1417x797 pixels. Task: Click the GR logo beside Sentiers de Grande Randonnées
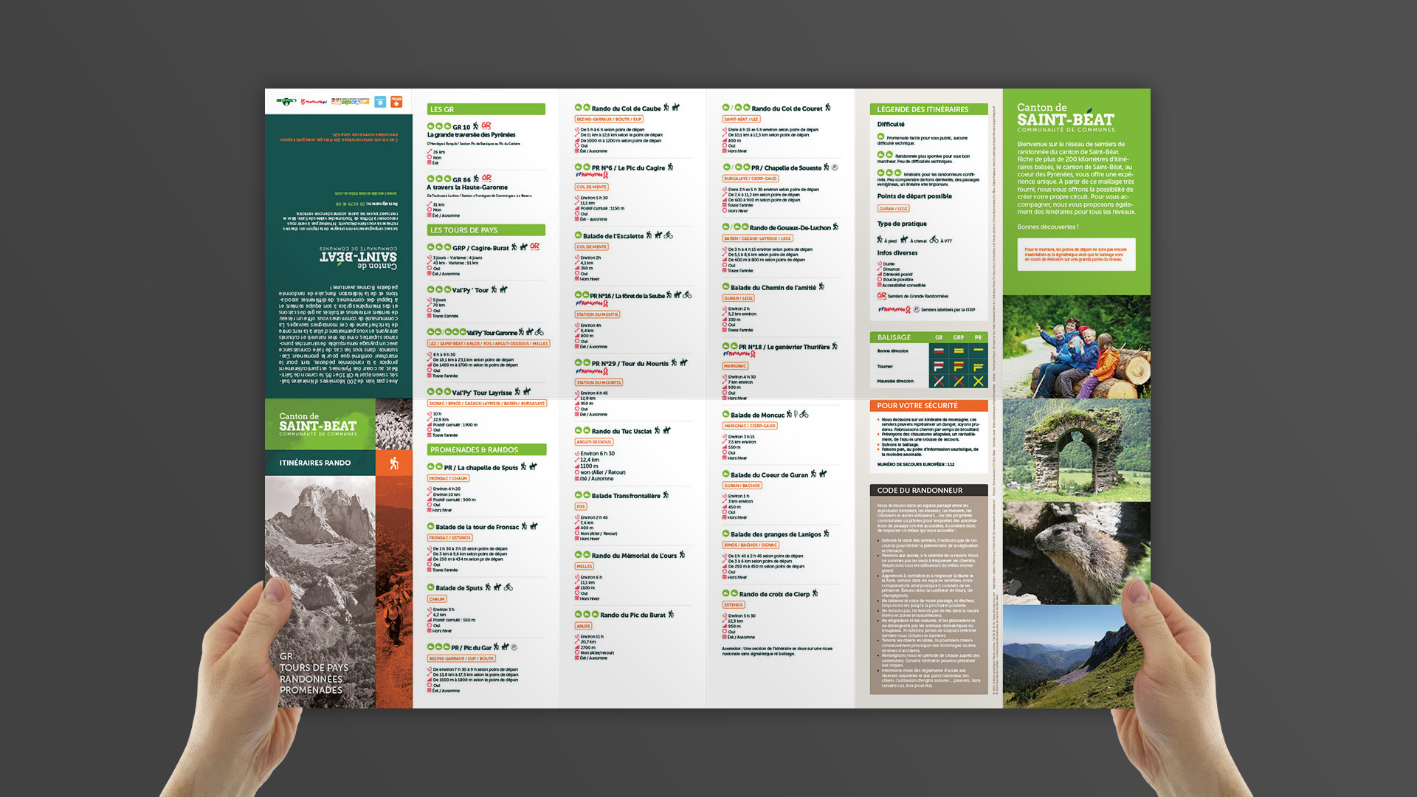pyautogui.click(x=882, y=296)
